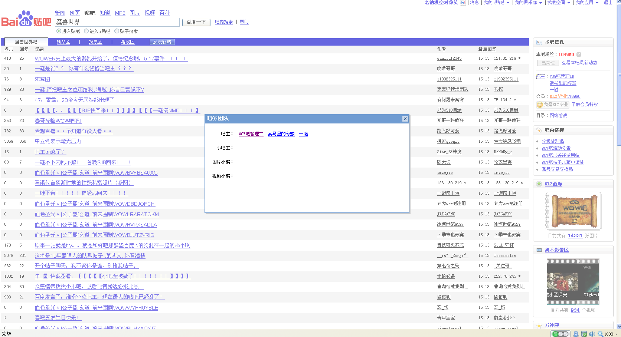Open username 老衲没空对你笑 link
The height and width of the screenshot is (337, 621).
[x=441, y=3]
